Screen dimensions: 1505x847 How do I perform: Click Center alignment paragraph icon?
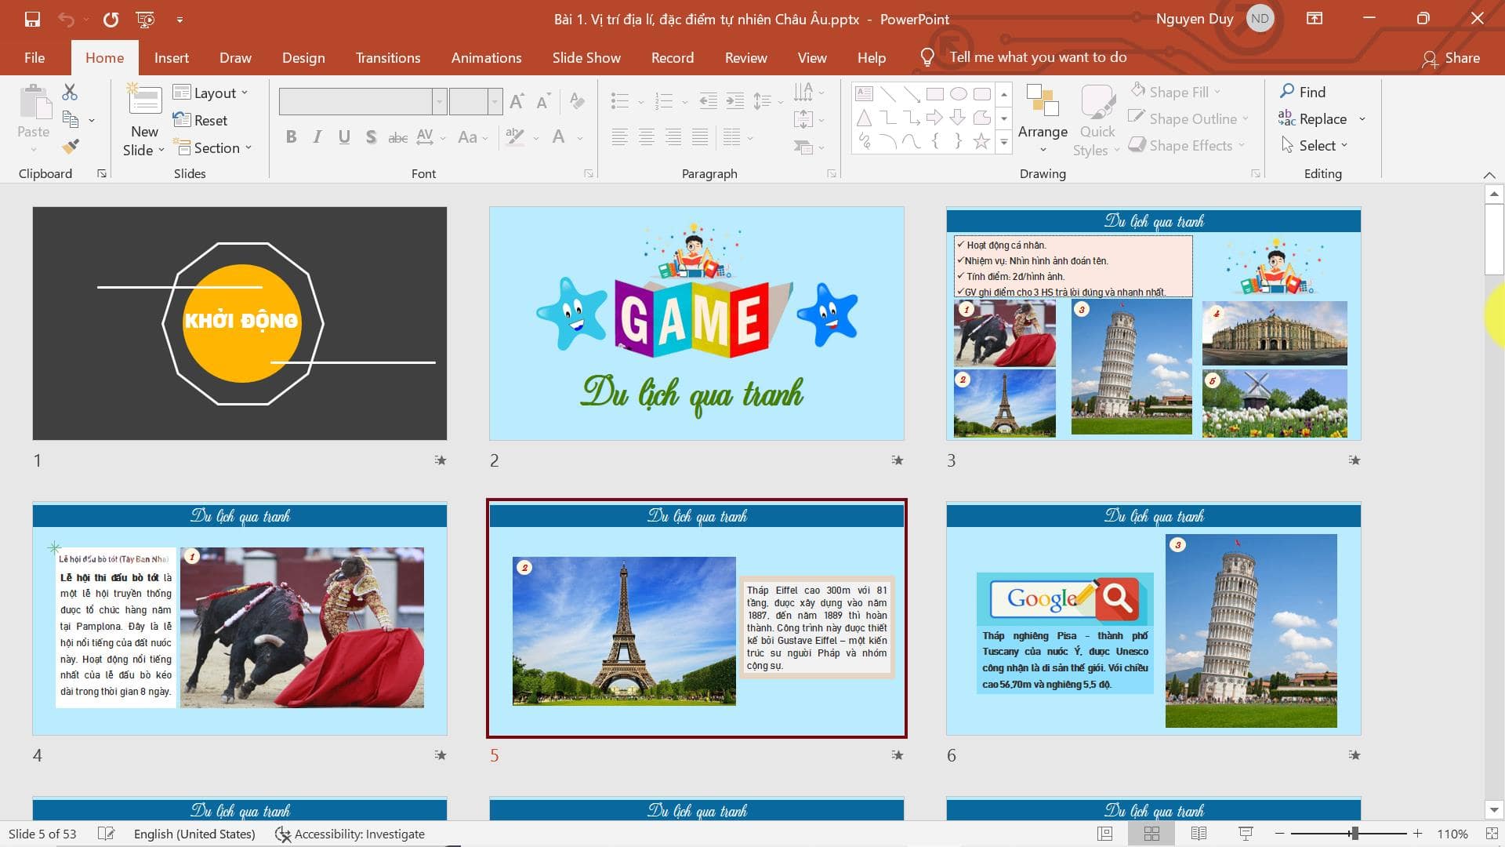[646, 137]
